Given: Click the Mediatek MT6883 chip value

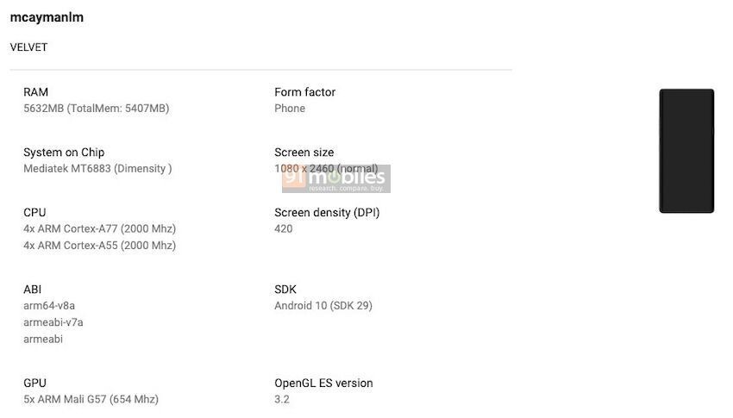Looking at the screenshot, I should point(97,169).
